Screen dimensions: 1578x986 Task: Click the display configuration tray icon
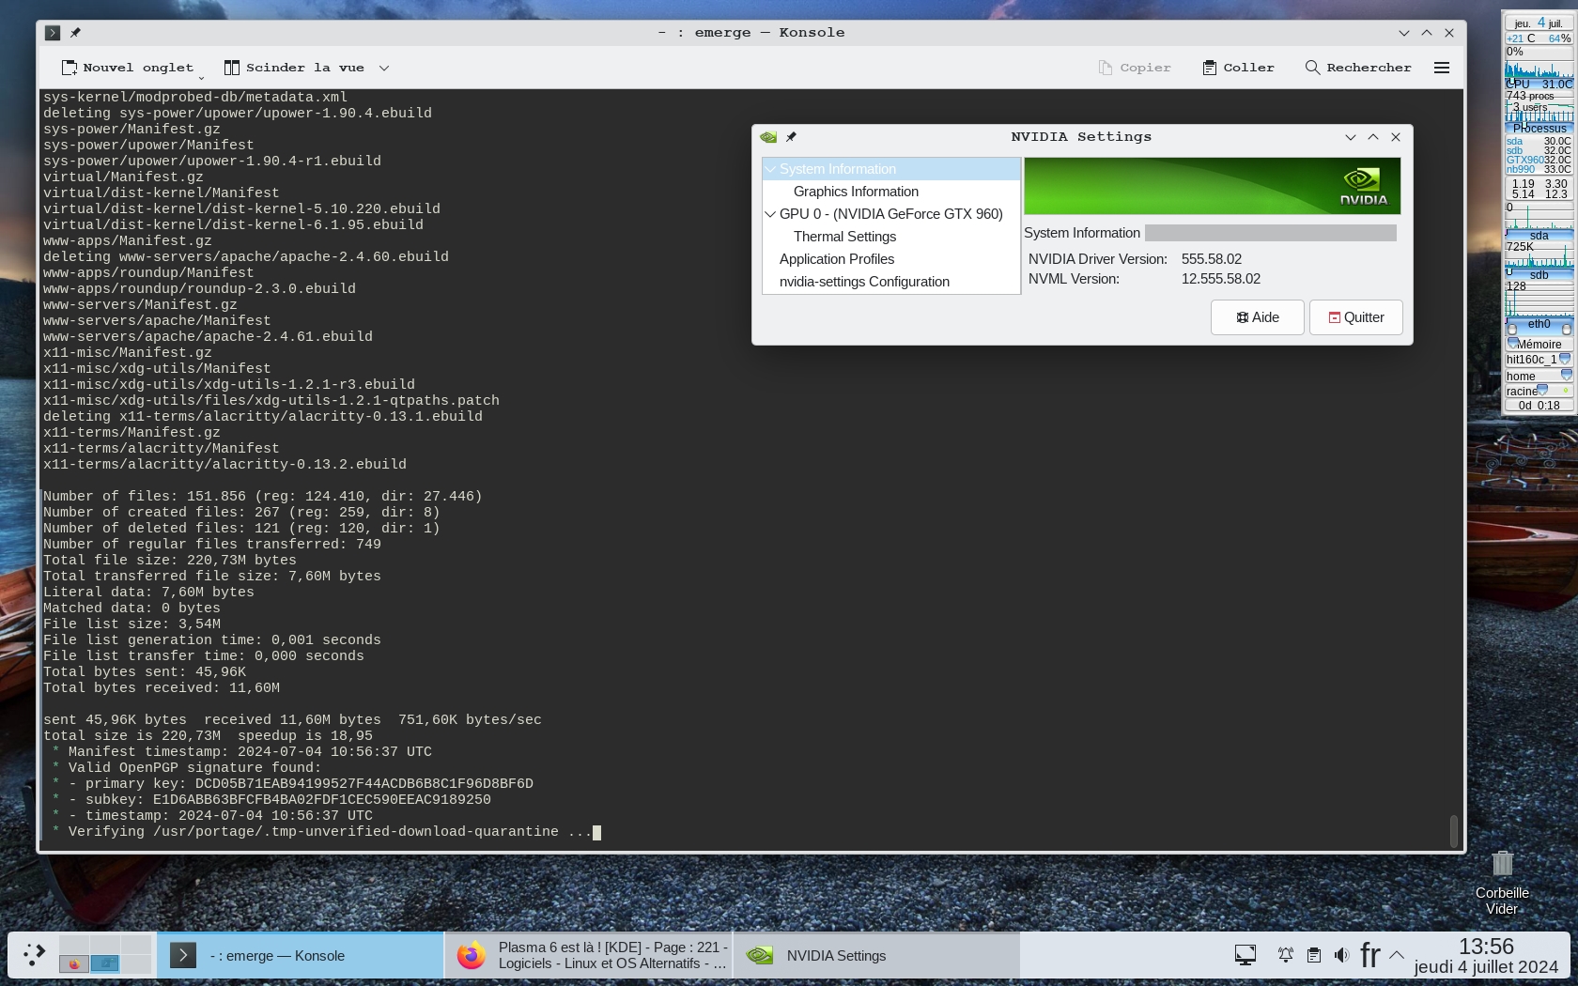pos(1245,955)
